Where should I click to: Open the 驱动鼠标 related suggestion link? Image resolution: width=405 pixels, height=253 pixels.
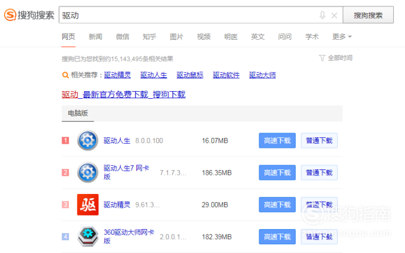point(190,75)
